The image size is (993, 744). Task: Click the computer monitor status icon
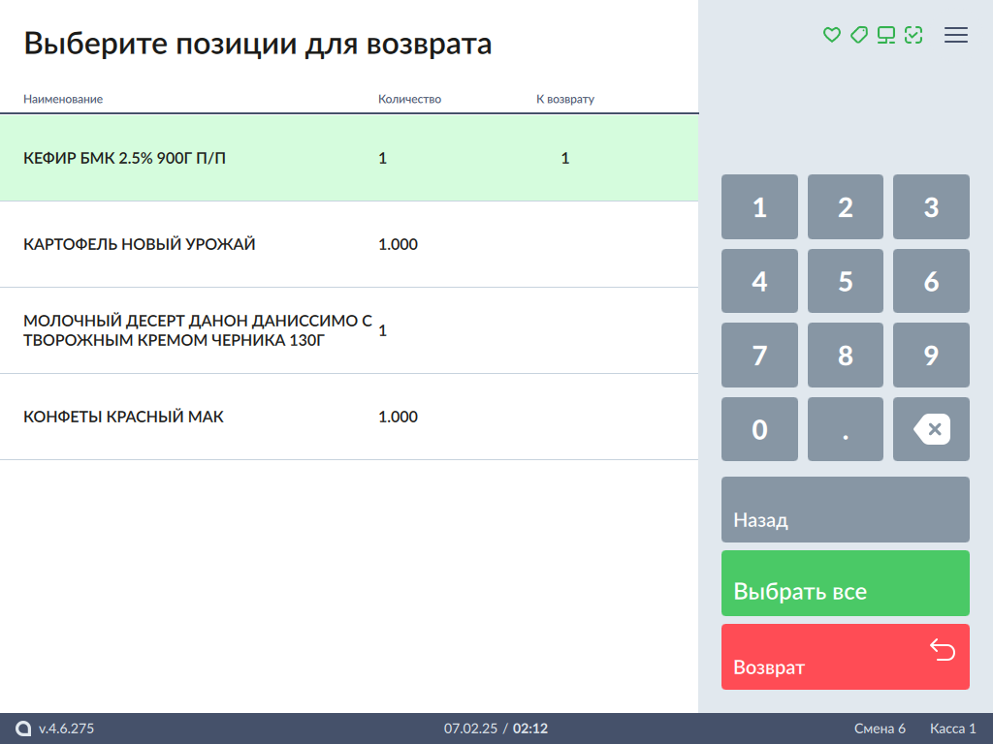pyautogui.click(x=885, y=35)
